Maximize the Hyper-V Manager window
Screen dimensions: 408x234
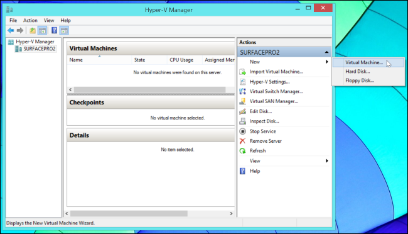click(x=308, y=8)
